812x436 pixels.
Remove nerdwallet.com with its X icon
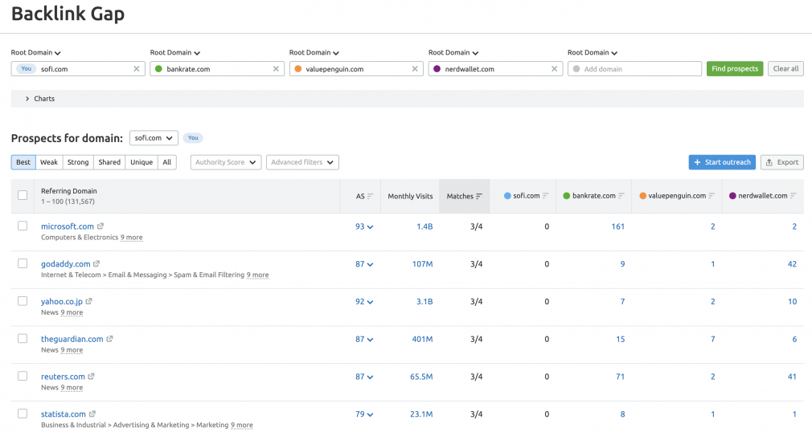pos(554,69)
